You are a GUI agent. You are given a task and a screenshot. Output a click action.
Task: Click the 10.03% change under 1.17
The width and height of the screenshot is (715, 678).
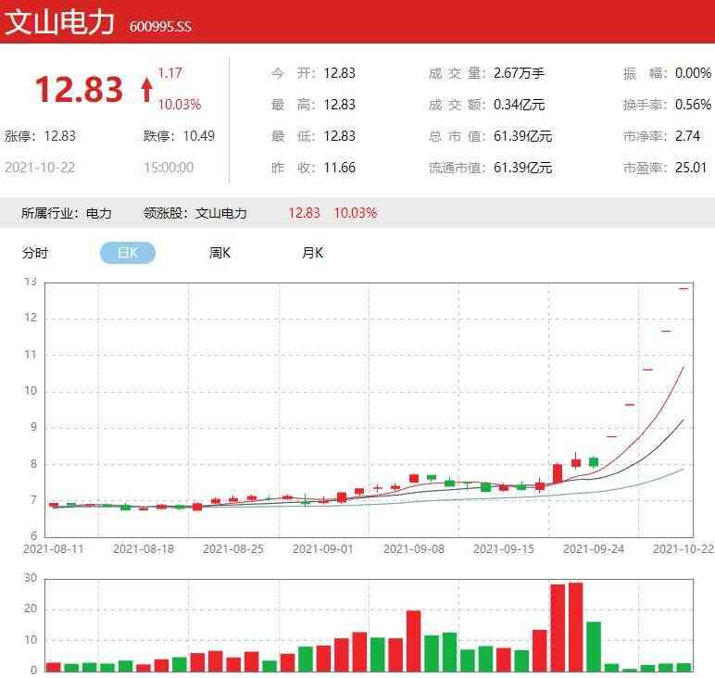pos(179,105)
